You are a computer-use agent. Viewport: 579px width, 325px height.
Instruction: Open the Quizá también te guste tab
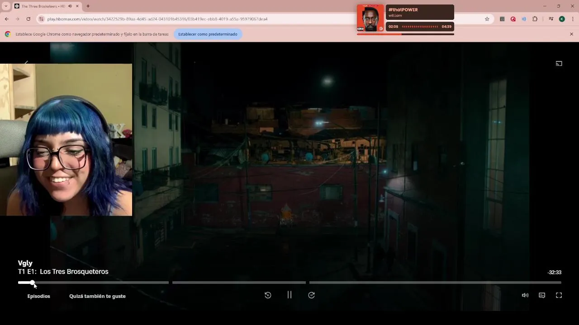click(x=97, y=296)
